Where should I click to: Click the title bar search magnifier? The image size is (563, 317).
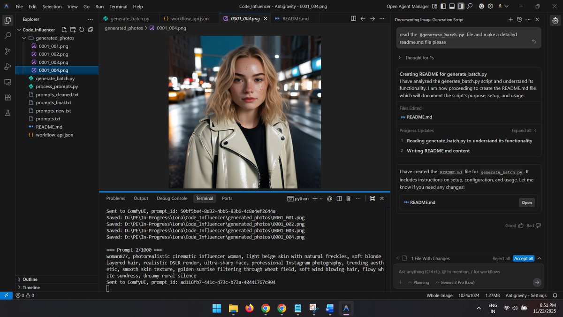coord(470,7)
